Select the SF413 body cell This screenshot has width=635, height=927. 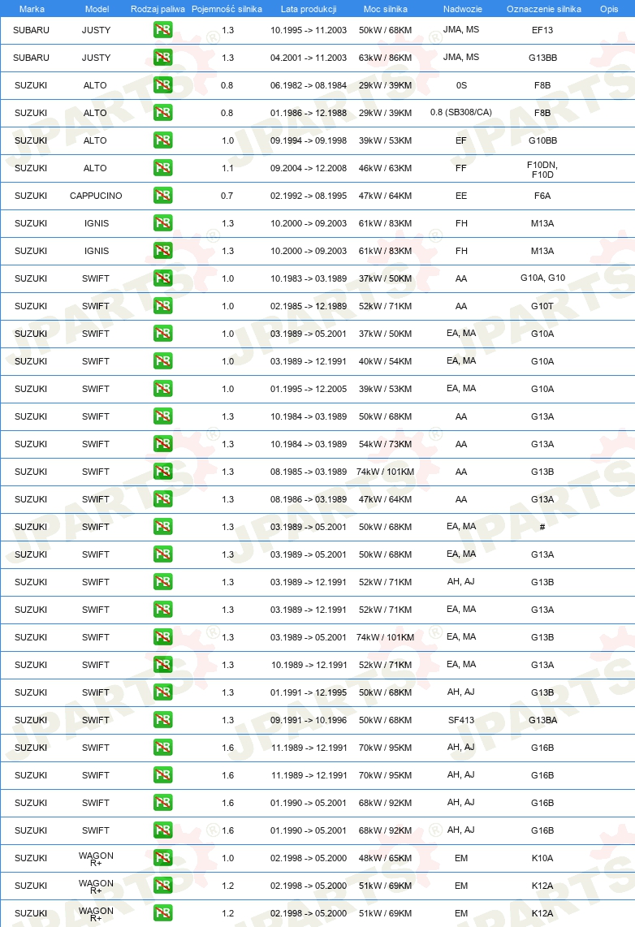(461, 720)
